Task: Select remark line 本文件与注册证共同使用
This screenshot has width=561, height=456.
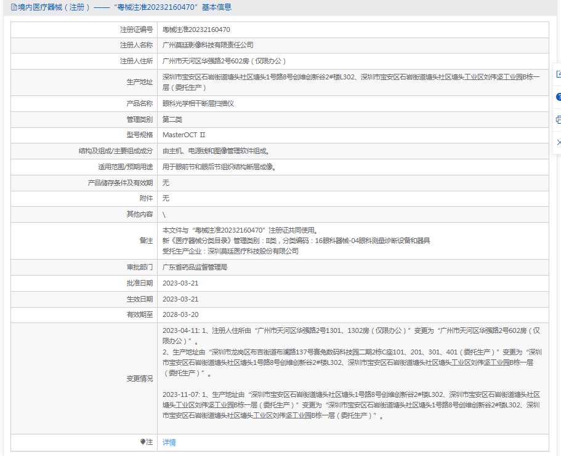Action: pos(240,230)
